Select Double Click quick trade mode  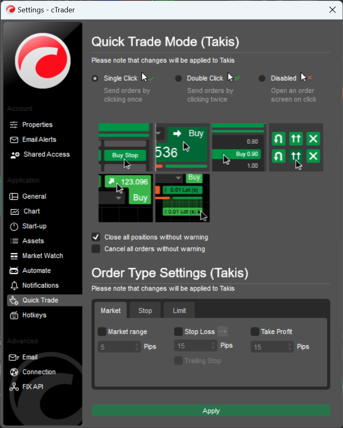point(178,79)
